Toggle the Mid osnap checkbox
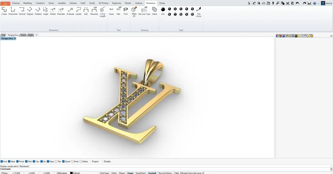 point(26,161)
